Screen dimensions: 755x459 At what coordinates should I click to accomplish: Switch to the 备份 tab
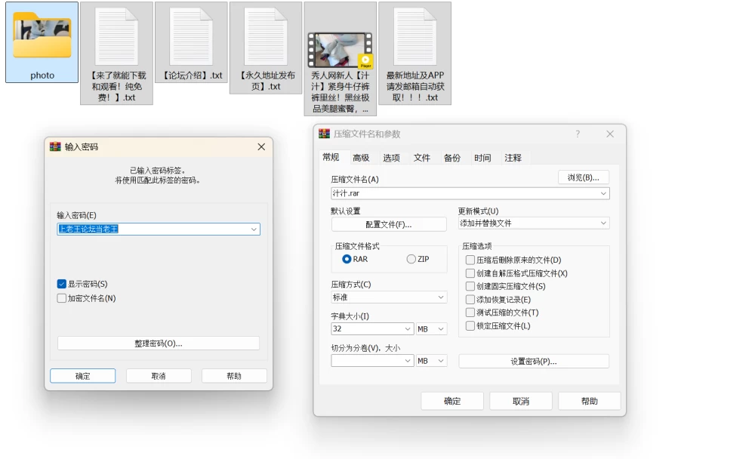coord(452,158)
